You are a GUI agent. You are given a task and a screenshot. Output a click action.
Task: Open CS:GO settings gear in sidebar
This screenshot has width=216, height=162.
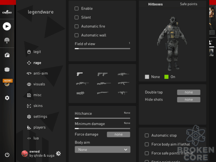(x=7, y=98)
